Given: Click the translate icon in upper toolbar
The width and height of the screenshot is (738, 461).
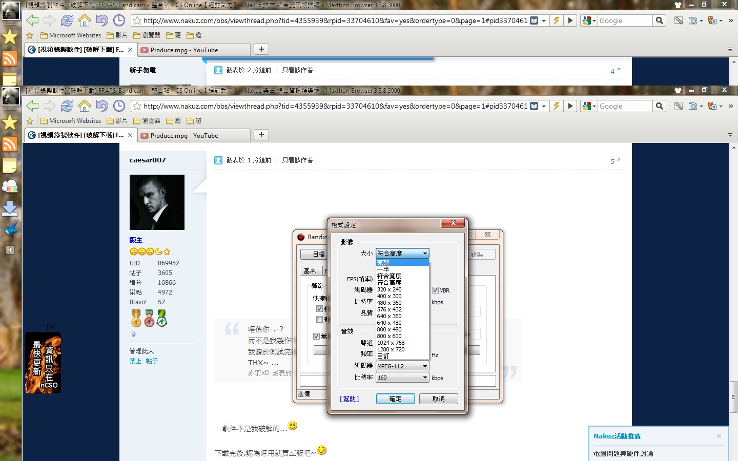Looking at the screenshot, I should coord(712,20).
